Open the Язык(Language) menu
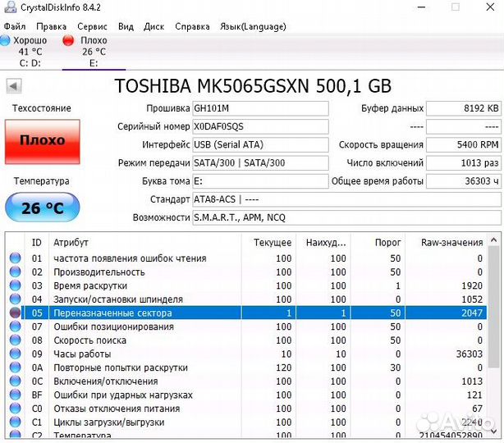The height and width of the screenshot is (443, 504). coord(253,26)
